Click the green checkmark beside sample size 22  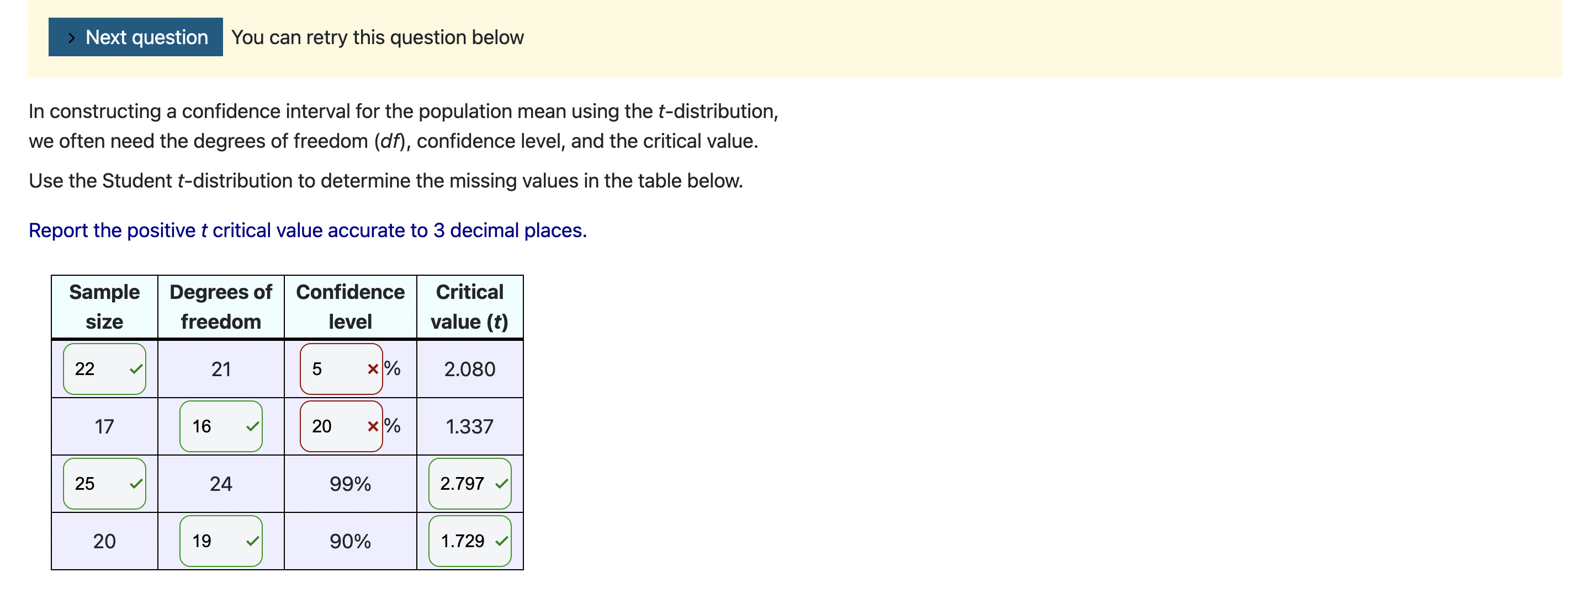[x=137, y=369]
